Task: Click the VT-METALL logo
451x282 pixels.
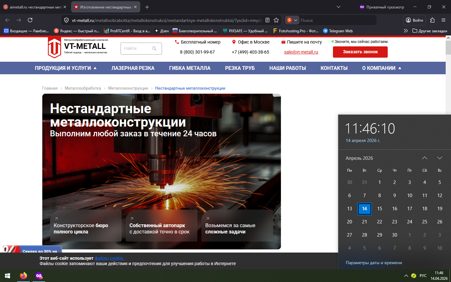Action: tap(78, 47)
